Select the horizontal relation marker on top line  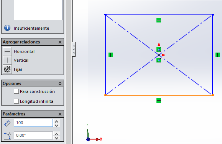pyautogui.click(x=159, y=20)
